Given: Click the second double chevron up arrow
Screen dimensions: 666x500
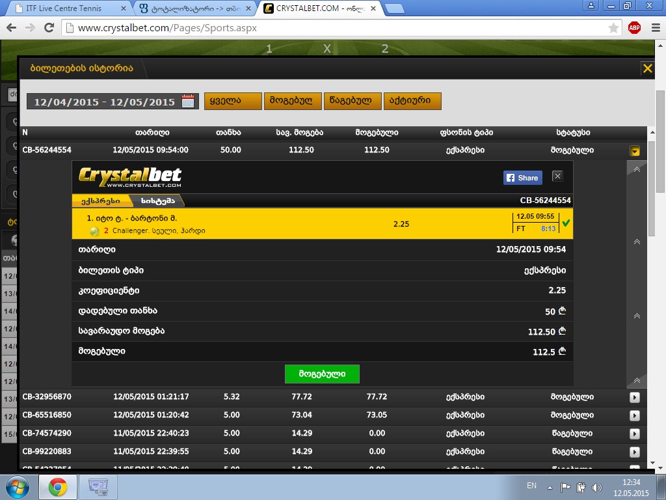Looking at the screenshot, I should [637, 242].
